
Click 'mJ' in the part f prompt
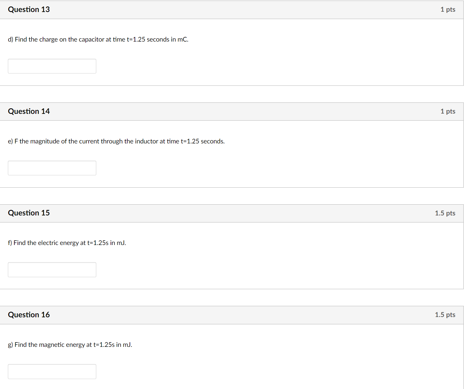coord(121,243)
